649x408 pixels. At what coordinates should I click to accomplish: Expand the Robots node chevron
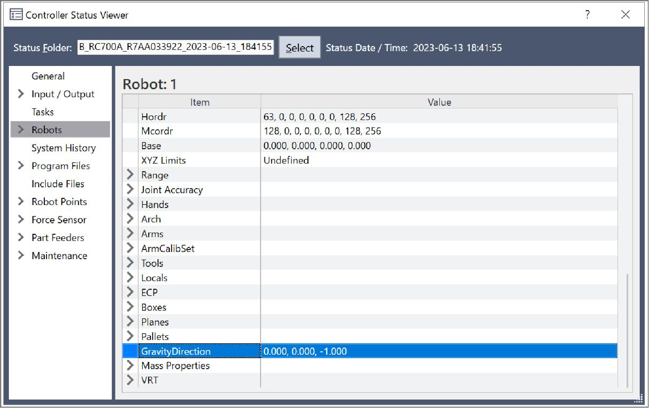pyautogui.click(x=21, y=130)
